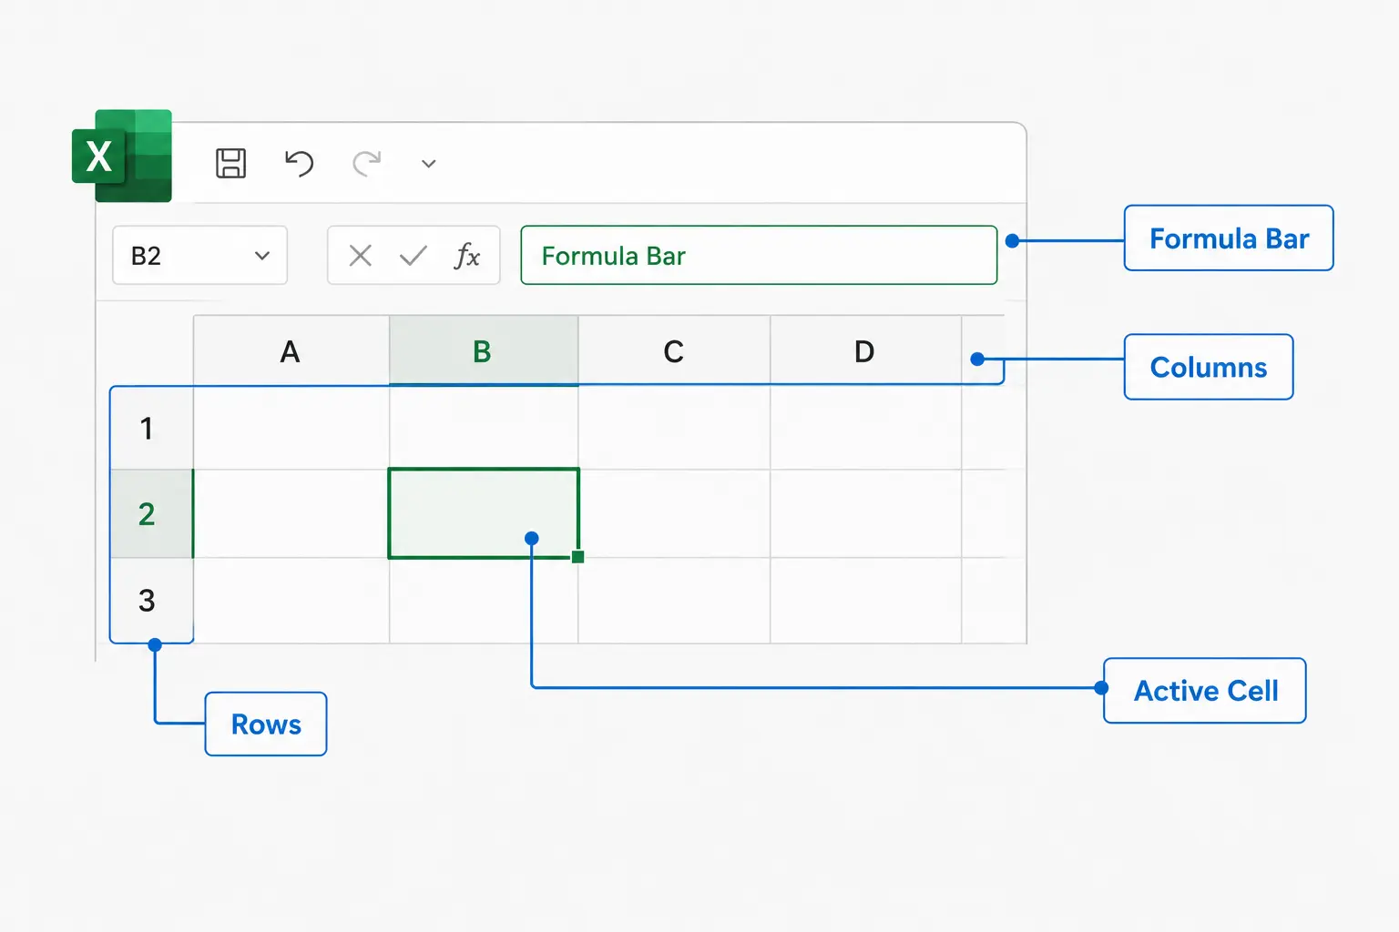The image size is (1399, 932).
Task: Click cell D3
Action: coord(865,600)
